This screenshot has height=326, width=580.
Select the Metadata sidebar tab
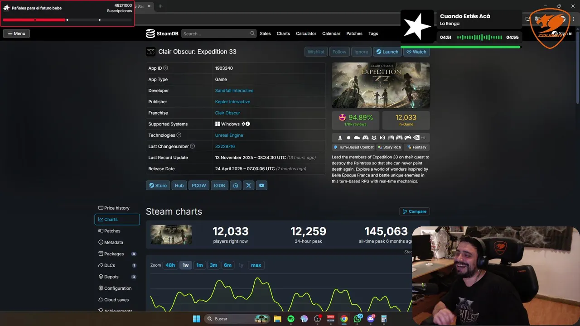pos(117,242)
